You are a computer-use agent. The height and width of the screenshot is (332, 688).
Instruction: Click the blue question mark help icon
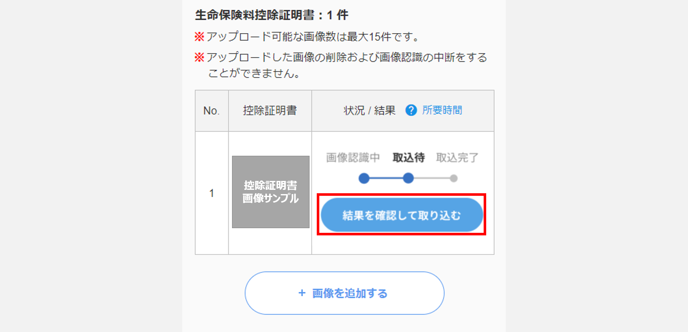click(411, 110)
